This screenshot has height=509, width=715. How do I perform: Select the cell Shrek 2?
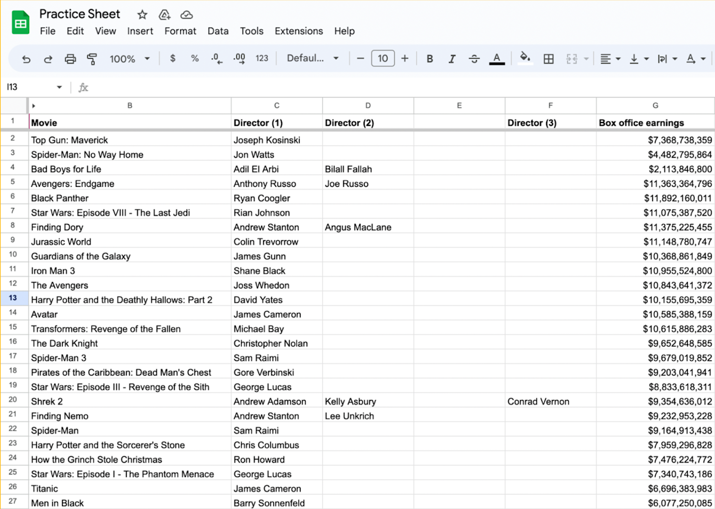[130, 401]
